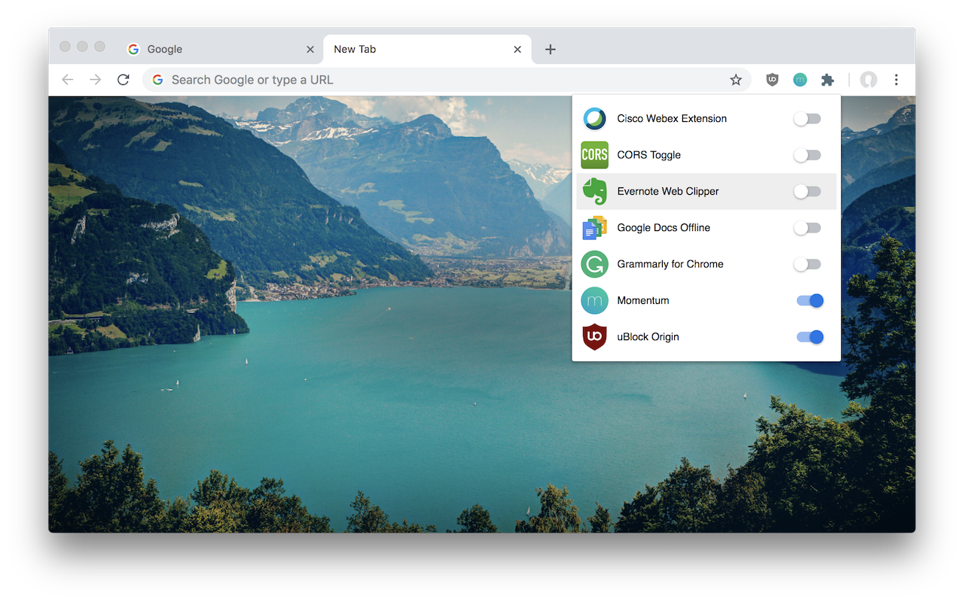Image resolution: width=964 pixels, height=602 pixels.
Task: Click the Momentum label text
Action: pos(643,300)
